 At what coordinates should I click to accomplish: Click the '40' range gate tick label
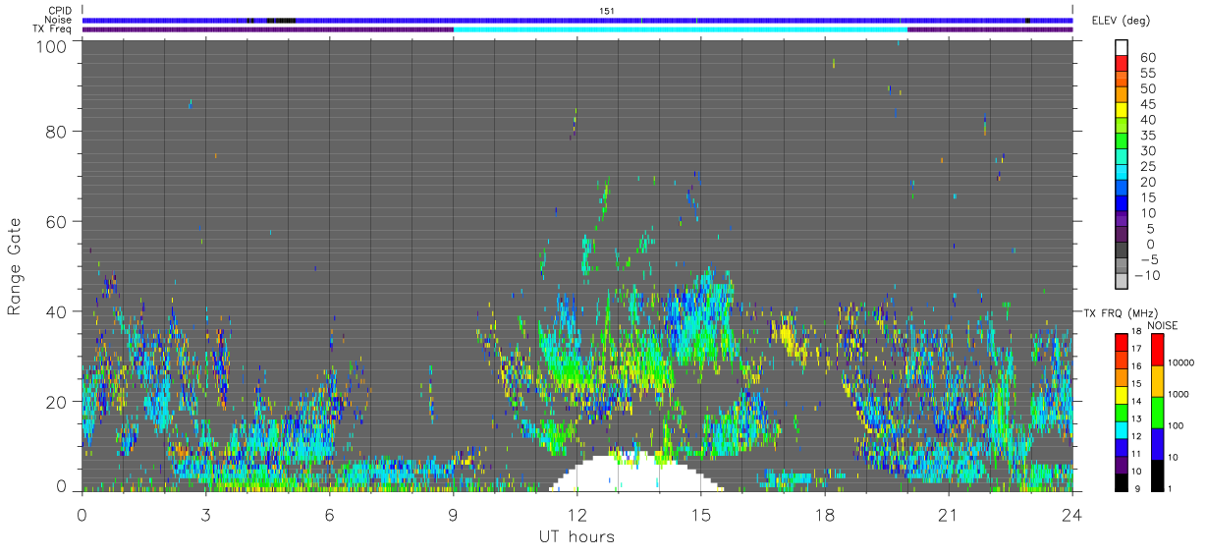[58, 311]
